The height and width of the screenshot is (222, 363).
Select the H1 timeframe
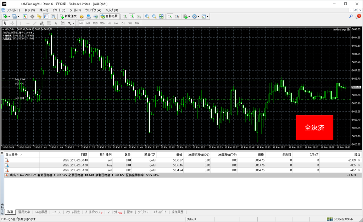[109, 23]
